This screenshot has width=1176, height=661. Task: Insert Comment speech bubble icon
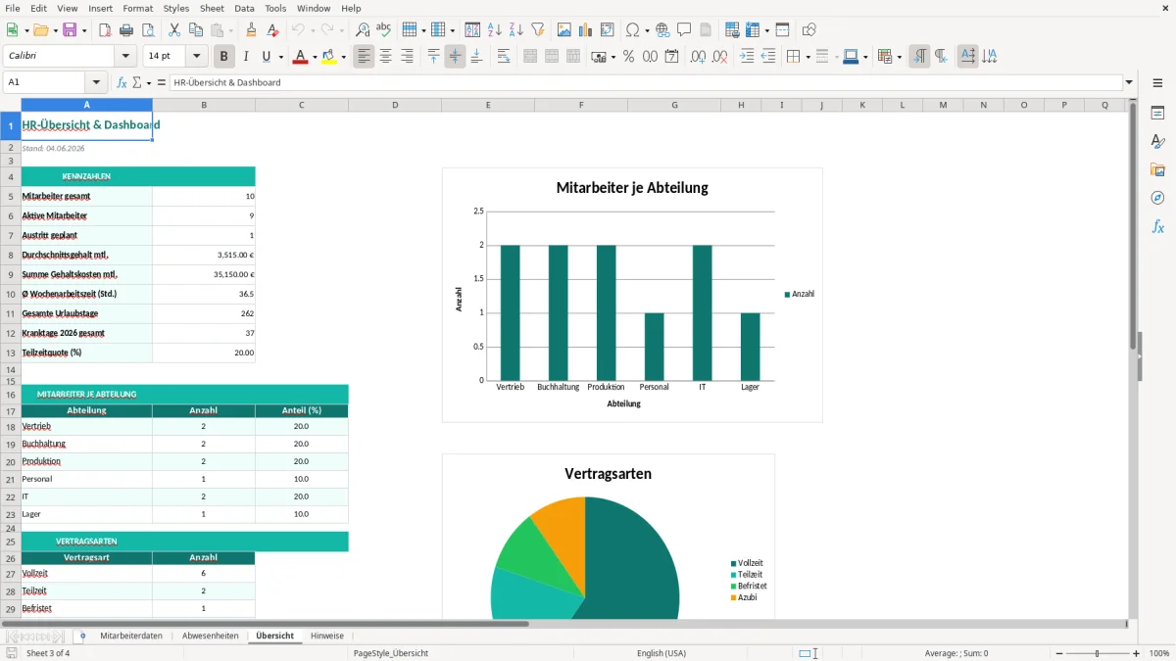click(684, 30)
